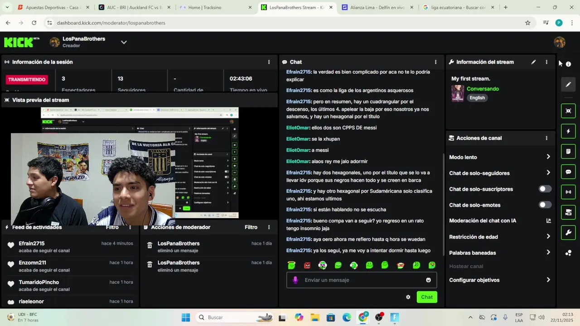The width and height of the screenshot is (580, 326).
Task: Switch to Alianza Lima - Delfín tab
Action: tap(378, 7)
